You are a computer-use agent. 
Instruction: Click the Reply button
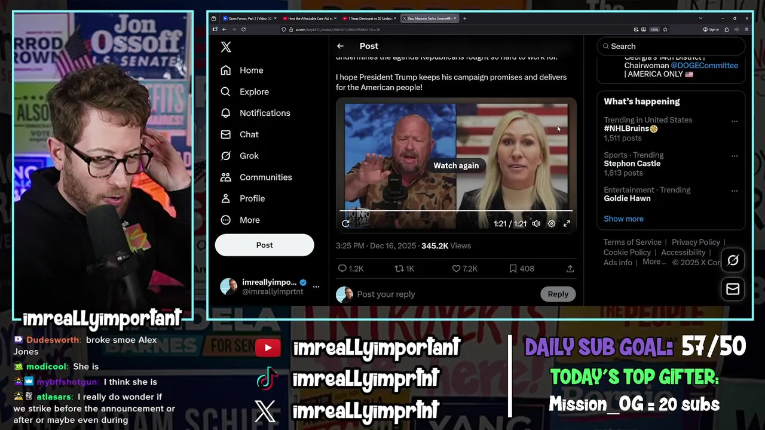558,294
